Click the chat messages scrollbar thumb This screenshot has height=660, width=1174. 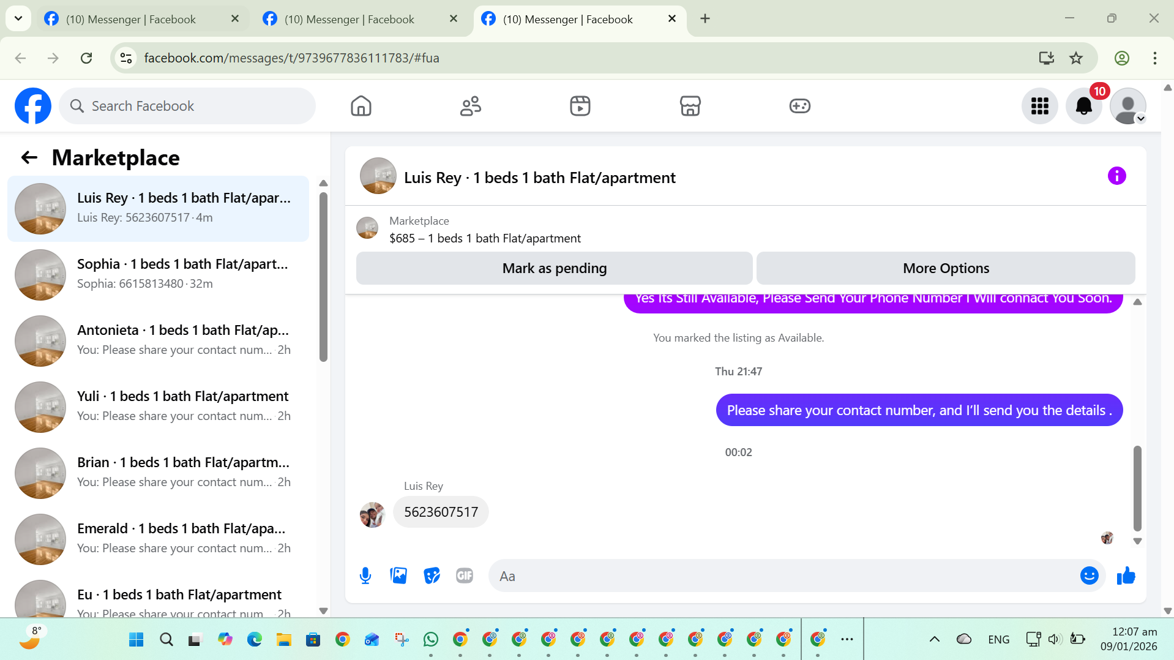pos(1137,488)
